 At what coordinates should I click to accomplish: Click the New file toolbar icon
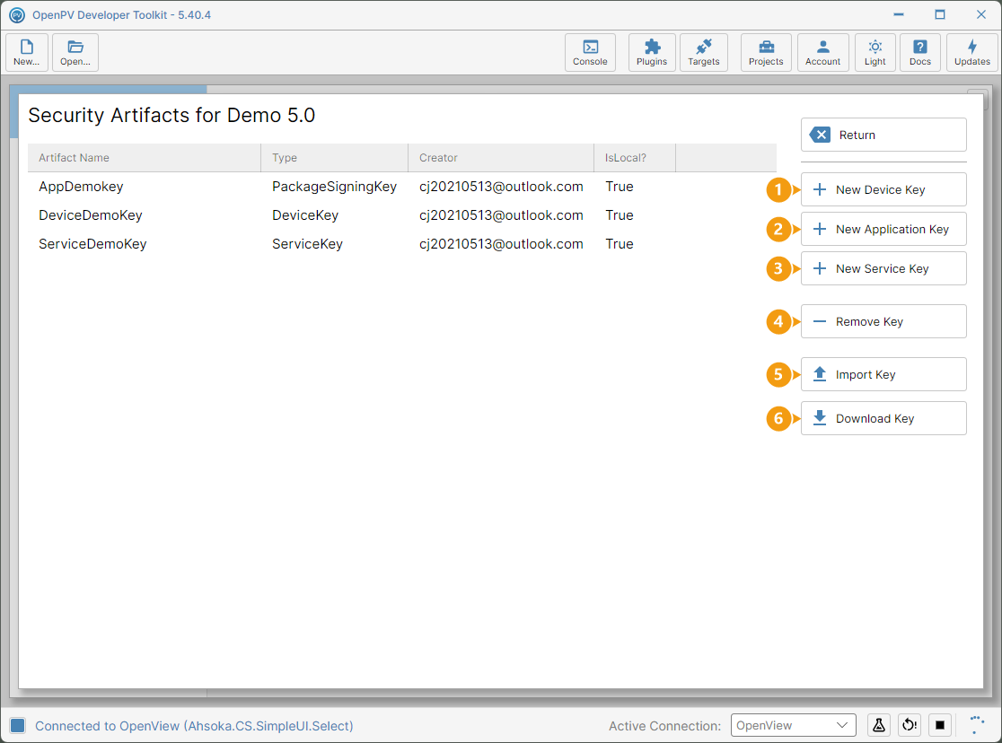pyautogui.click(x=27, y=52)
